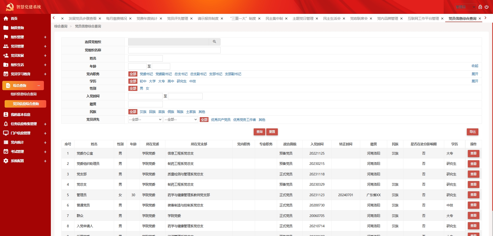Click the 组织生活 folder-person icon
The image size is (493, 236).
6,65
